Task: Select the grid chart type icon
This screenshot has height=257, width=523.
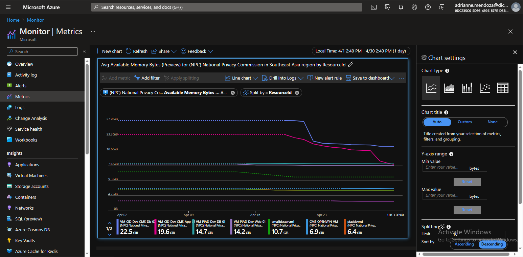Action: [502, 88]
